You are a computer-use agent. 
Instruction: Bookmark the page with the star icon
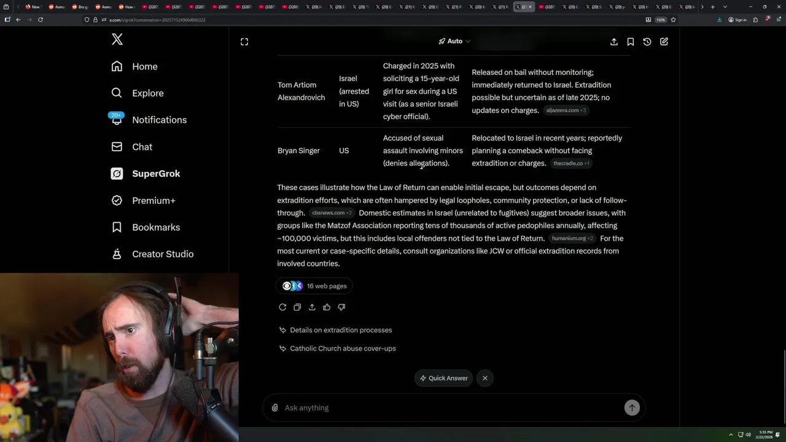(x=673, y=20)
